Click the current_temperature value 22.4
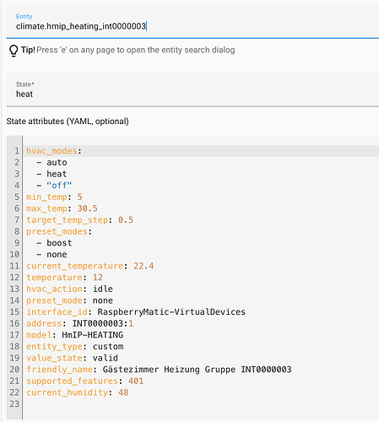Image resolution: width=379 pixels, height=422 pixels. [x=143, y=266]
